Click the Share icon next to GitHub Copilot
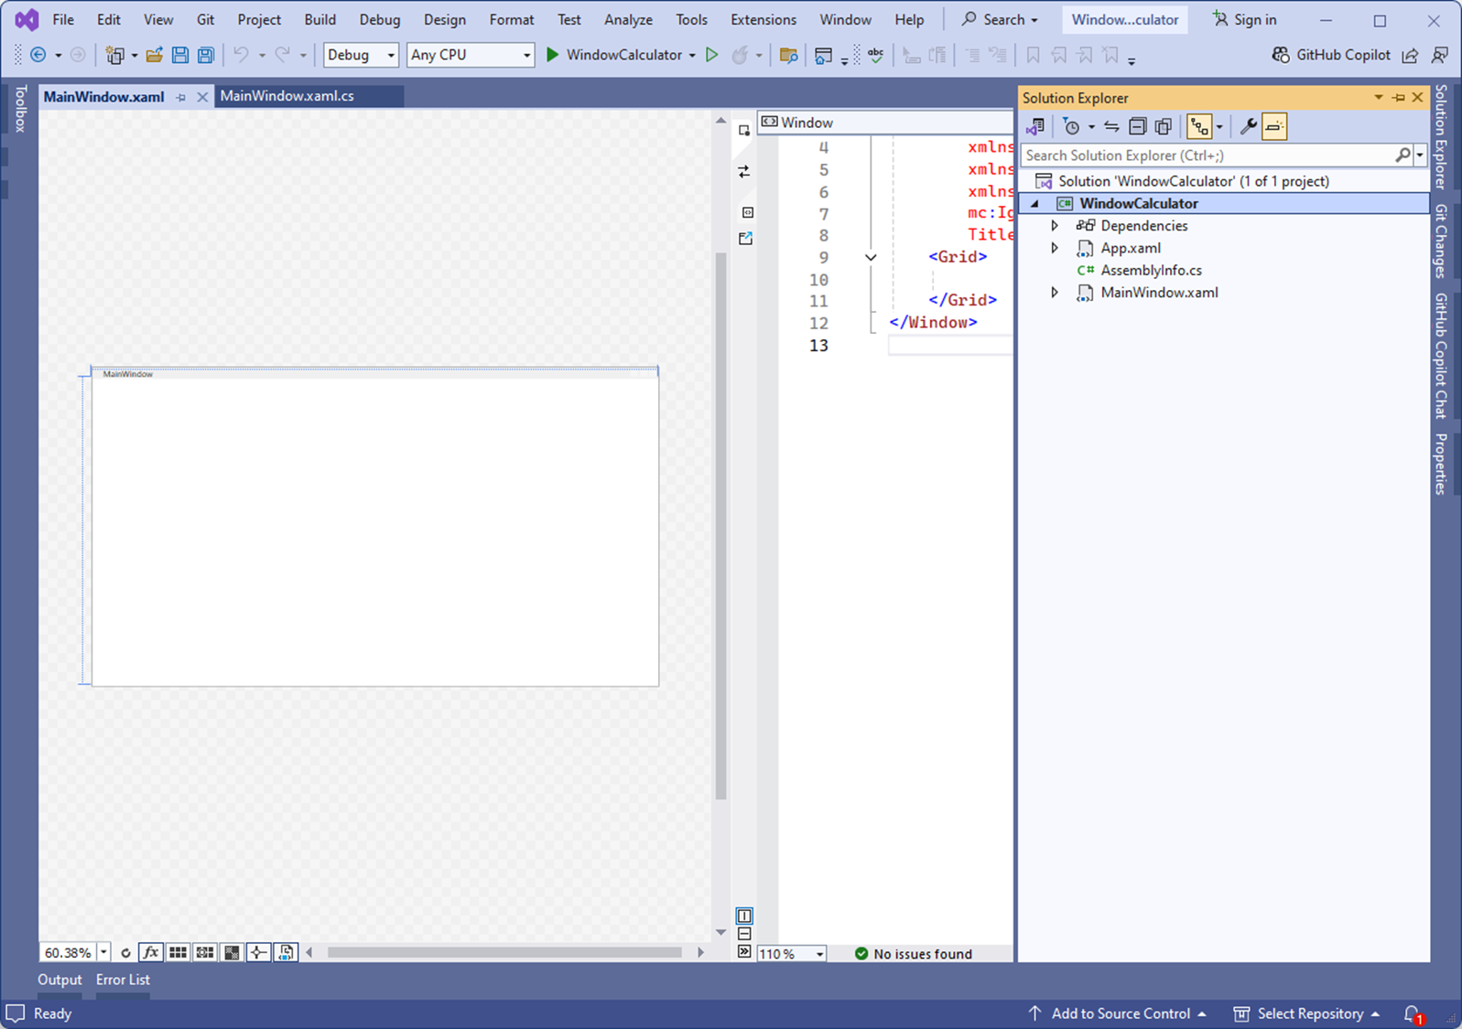1462x1029 pixels. pyautogui.click(x=1411, y=55)
